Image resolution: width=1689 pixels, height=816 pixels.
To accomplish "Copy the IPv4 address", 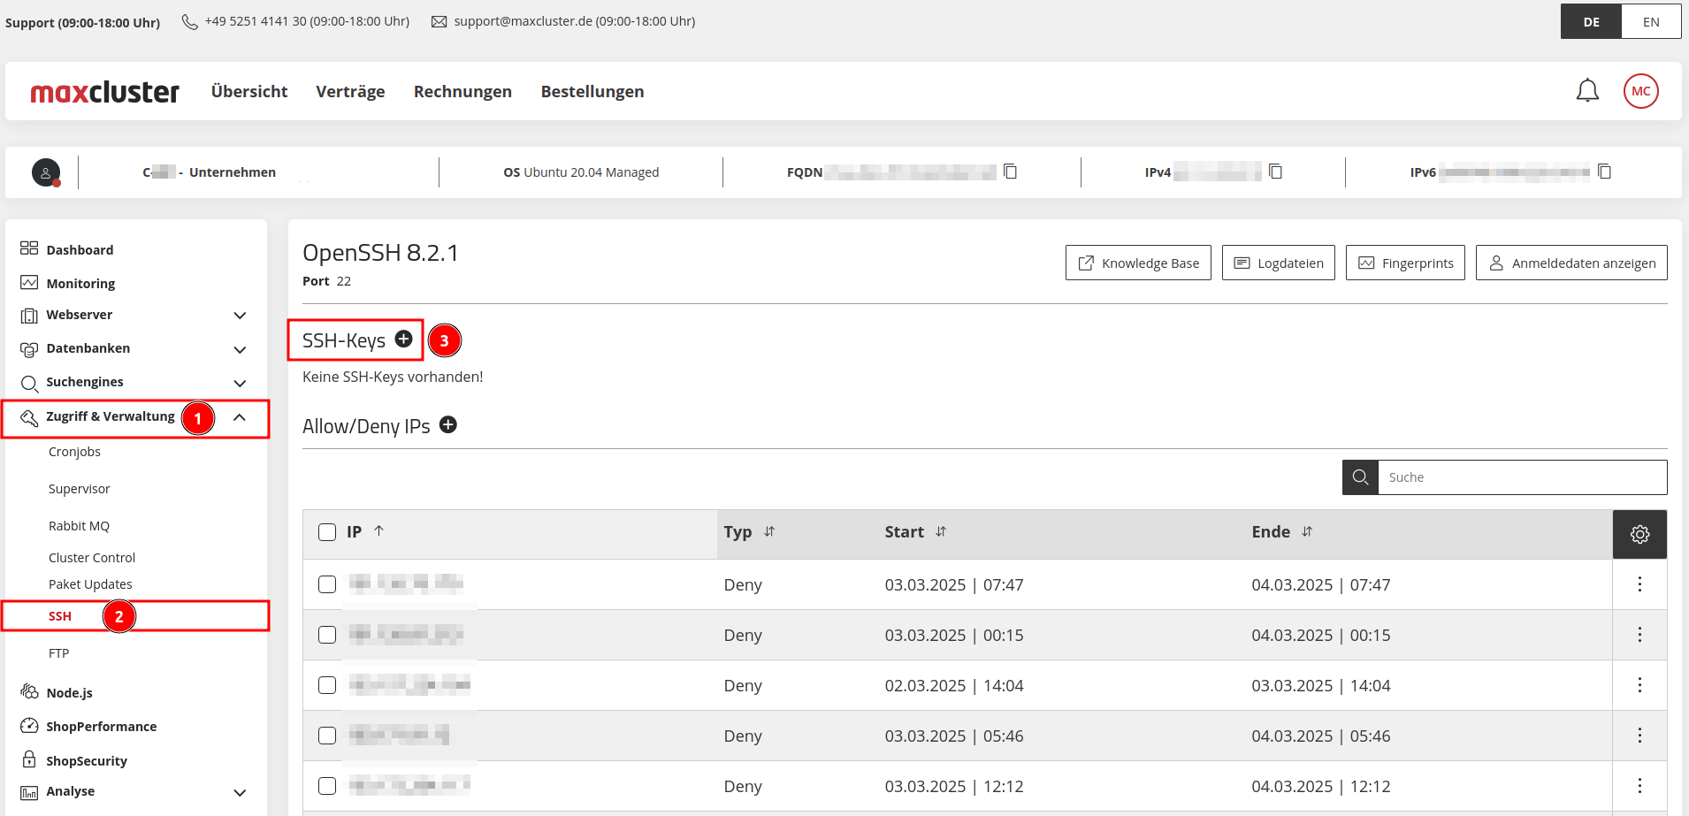I will 1275,172.
